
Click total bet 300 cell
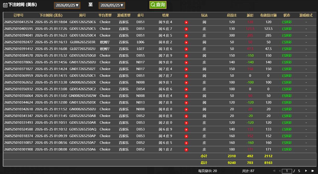(x=232, y=36)
